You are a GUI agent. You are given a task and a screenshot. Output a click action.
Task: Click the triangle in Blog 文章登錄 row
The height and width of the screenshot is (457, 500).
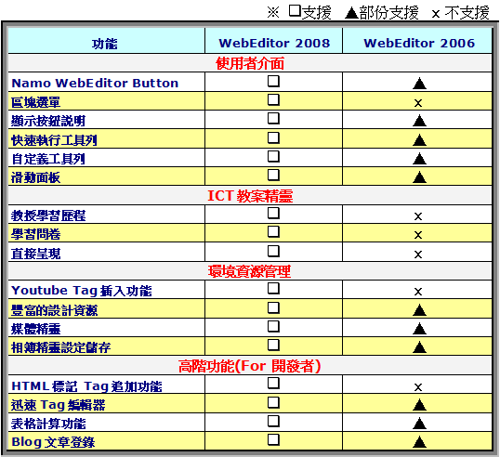[x=419, y=442]
